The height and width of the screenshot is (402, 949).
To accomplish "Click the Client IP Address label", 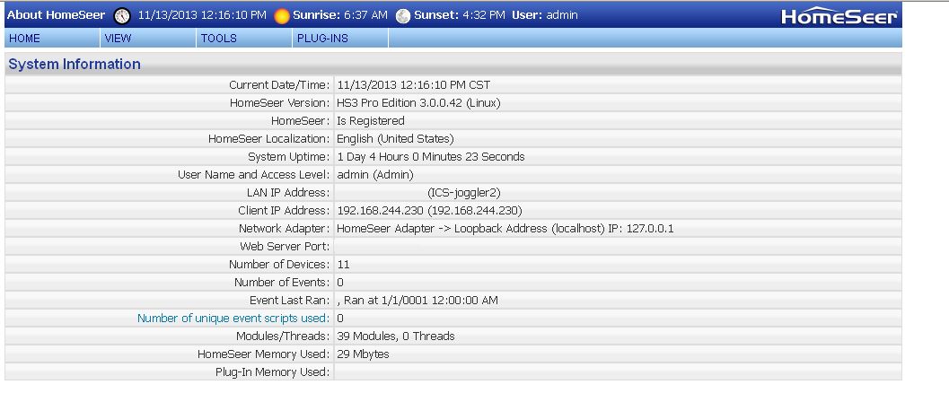I will point(285,210).
